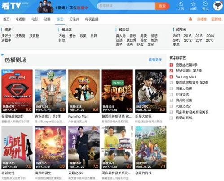This screenshot has height=181, width=224.
Task: Select rank 1 badge for 极限挑战第3季
Action: coord(171,65)
